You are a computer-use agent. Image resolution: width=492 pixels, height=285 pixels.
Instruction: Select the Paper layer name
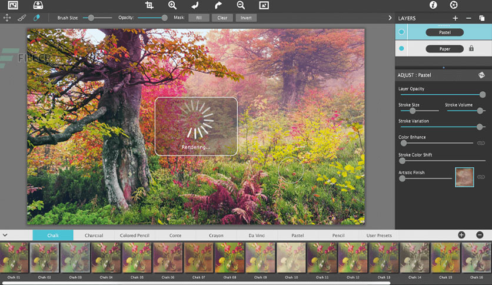coord(444,49)
